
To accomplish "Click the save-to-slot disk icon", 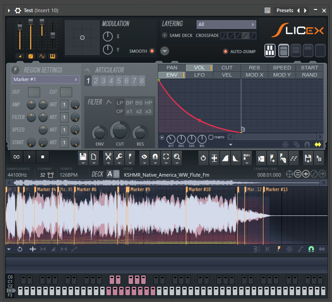I will coord(308,158).
